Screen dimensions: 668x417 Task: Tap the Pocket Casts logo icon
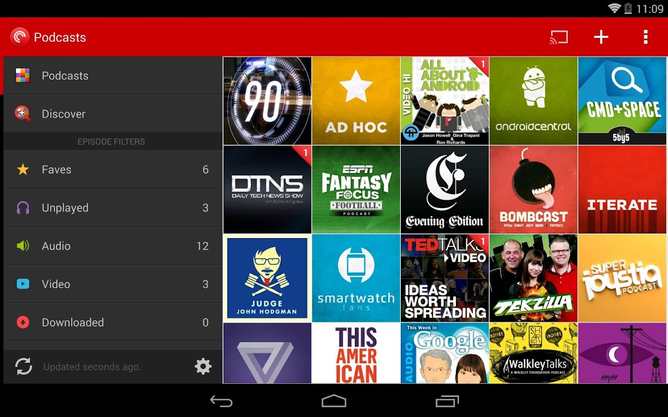(19, 37)
